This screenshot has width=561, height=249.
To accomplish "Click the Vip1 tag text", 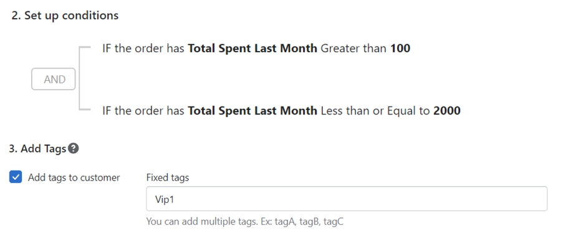I will pyautogui.click(x=163, y=199).
